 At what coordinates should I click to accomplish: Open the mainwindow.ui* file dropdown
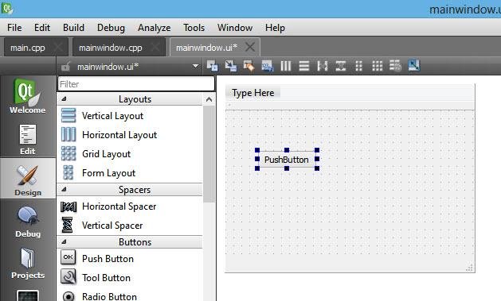pyautogui.click(x=195, y=66)
